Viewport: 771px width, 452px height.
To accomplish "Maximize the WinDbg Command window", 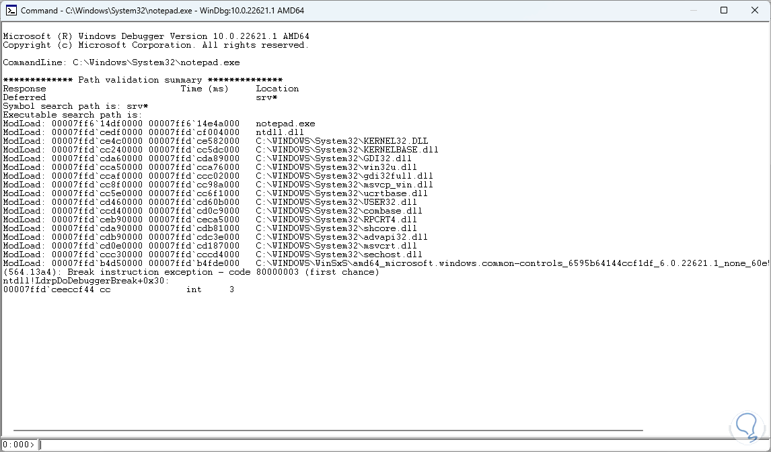I will pos(724,10).
